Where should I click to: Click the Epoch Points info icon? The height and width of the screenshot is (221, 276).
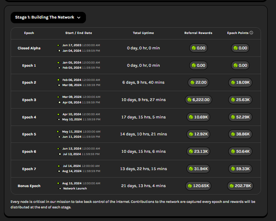[x=252, y=33]
